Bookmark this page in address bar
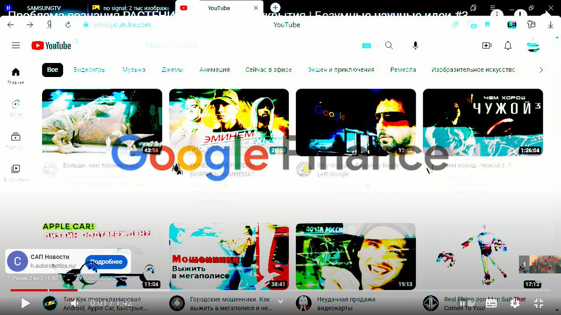 click(487, 25)
